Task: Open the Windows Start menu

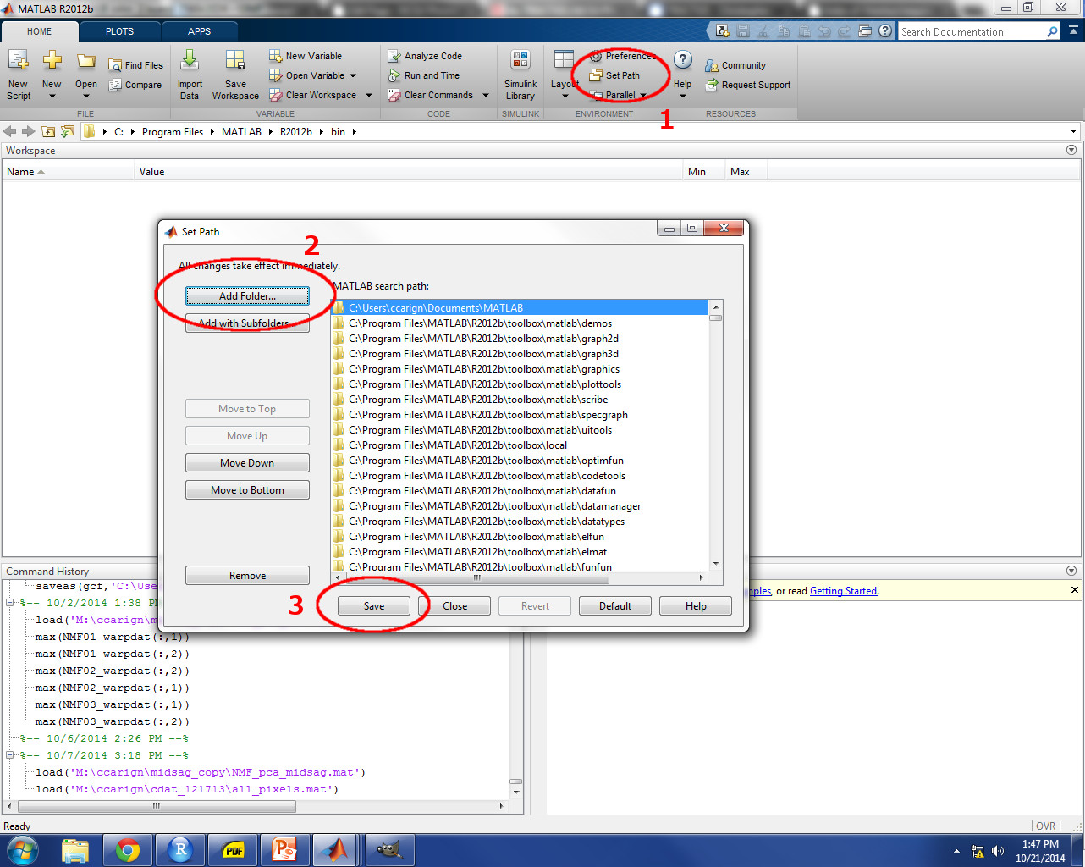Action: pyautogui.click(x=22, y=849)
